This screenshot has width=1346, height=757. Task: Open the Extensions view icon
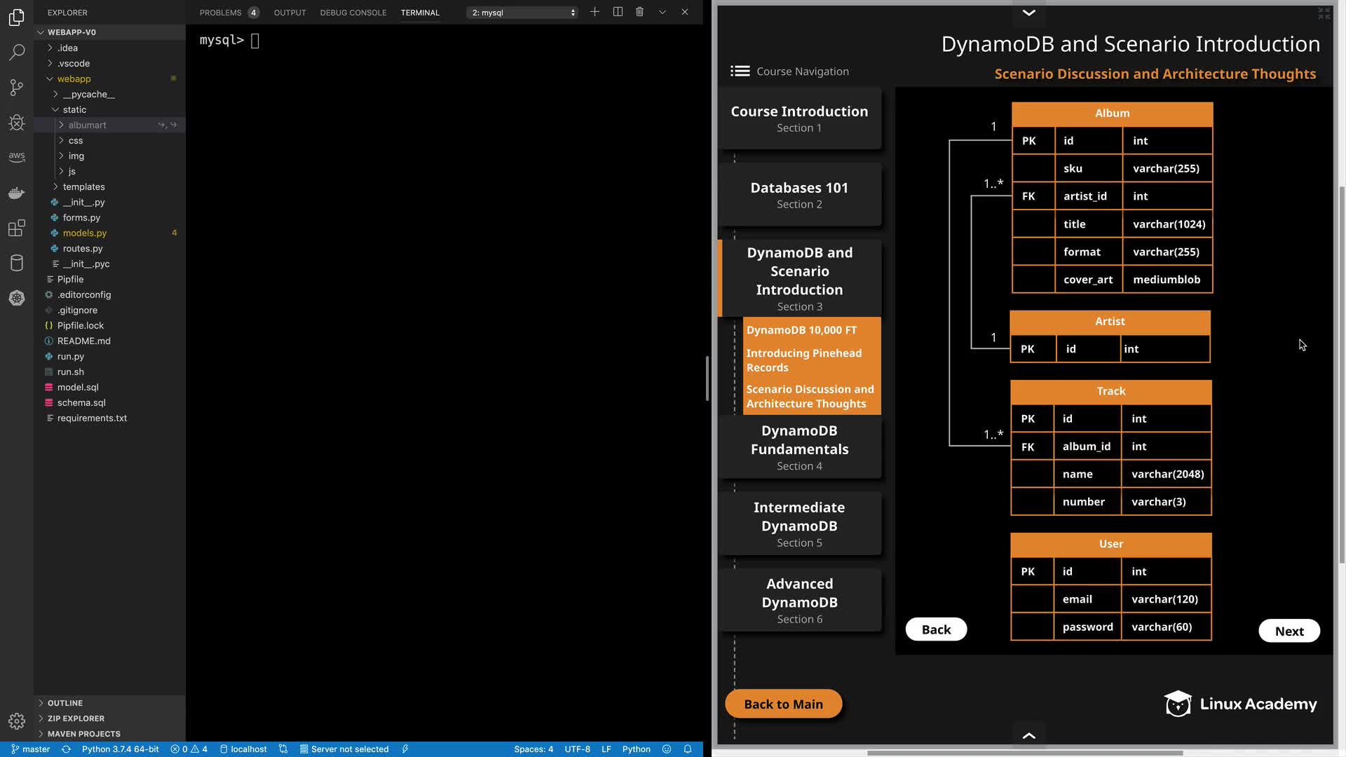[x=17, y=228]
